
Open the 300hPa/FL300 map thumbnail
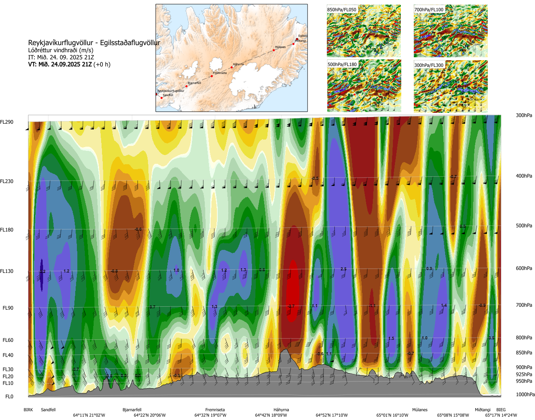(451, 86)
